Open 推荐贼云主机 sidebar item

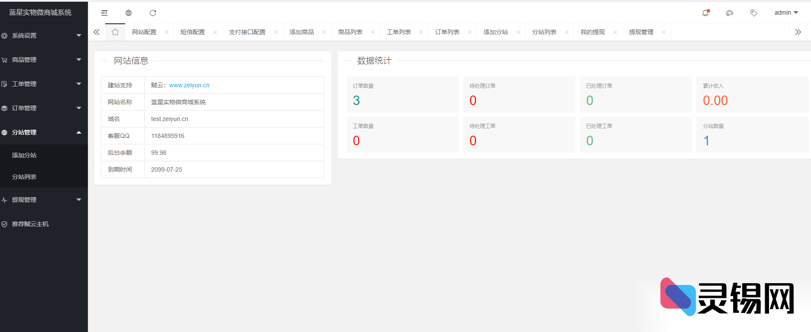click(30, 224)
